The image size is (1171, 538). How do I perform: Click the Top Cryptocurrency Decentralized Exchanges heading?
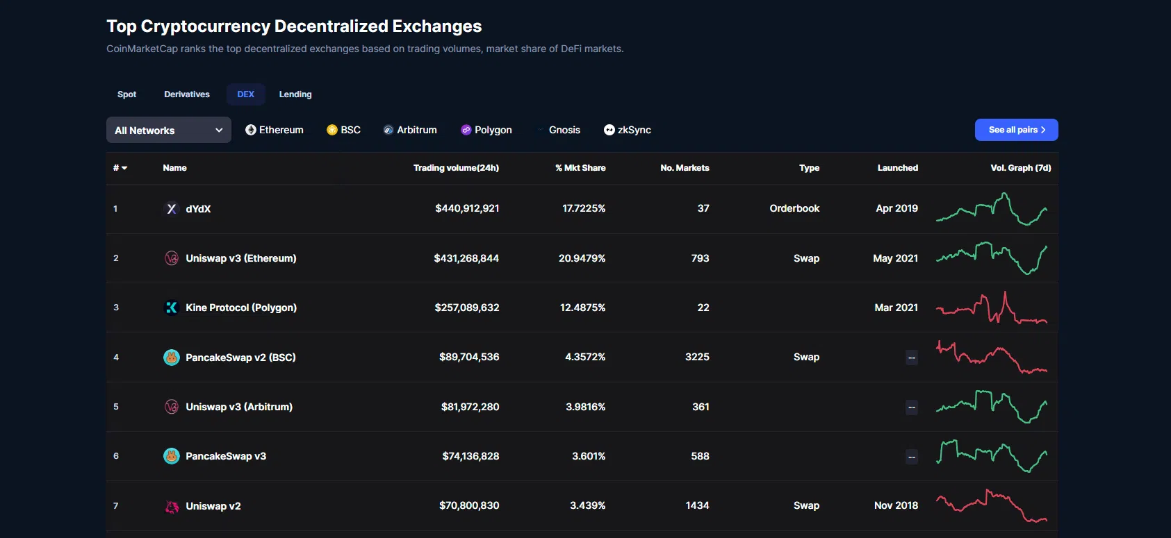[x=294, y=26]
